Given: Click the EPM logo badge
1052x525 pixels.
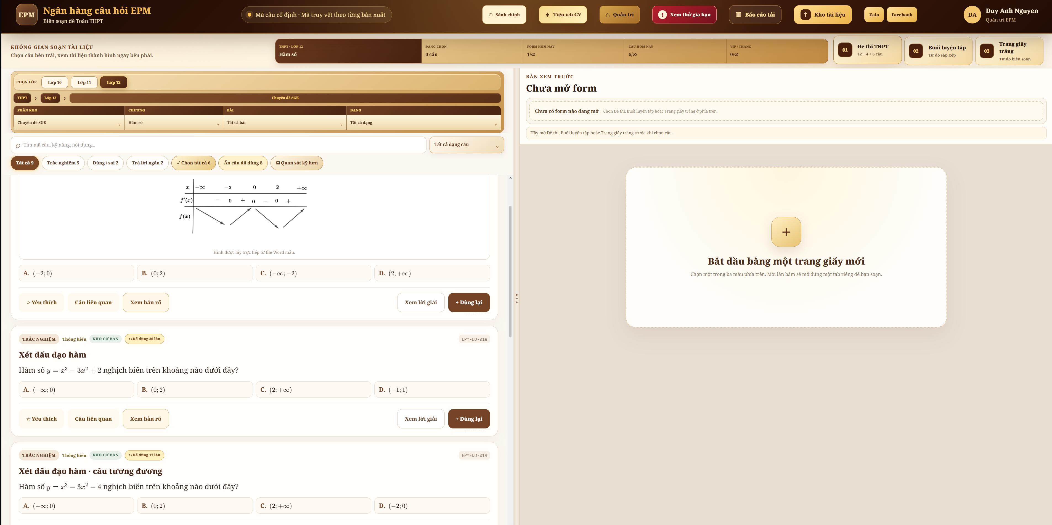Looking at the screenshot, I should point(27,15).
